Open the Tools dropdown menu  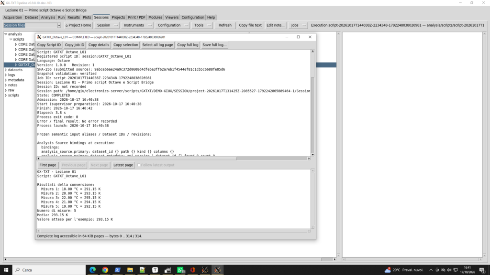coord(202,25)
